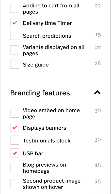Uncheck the USP bar checkbox
The height and width of the screenshot is (194, 111).
[15, 153]
